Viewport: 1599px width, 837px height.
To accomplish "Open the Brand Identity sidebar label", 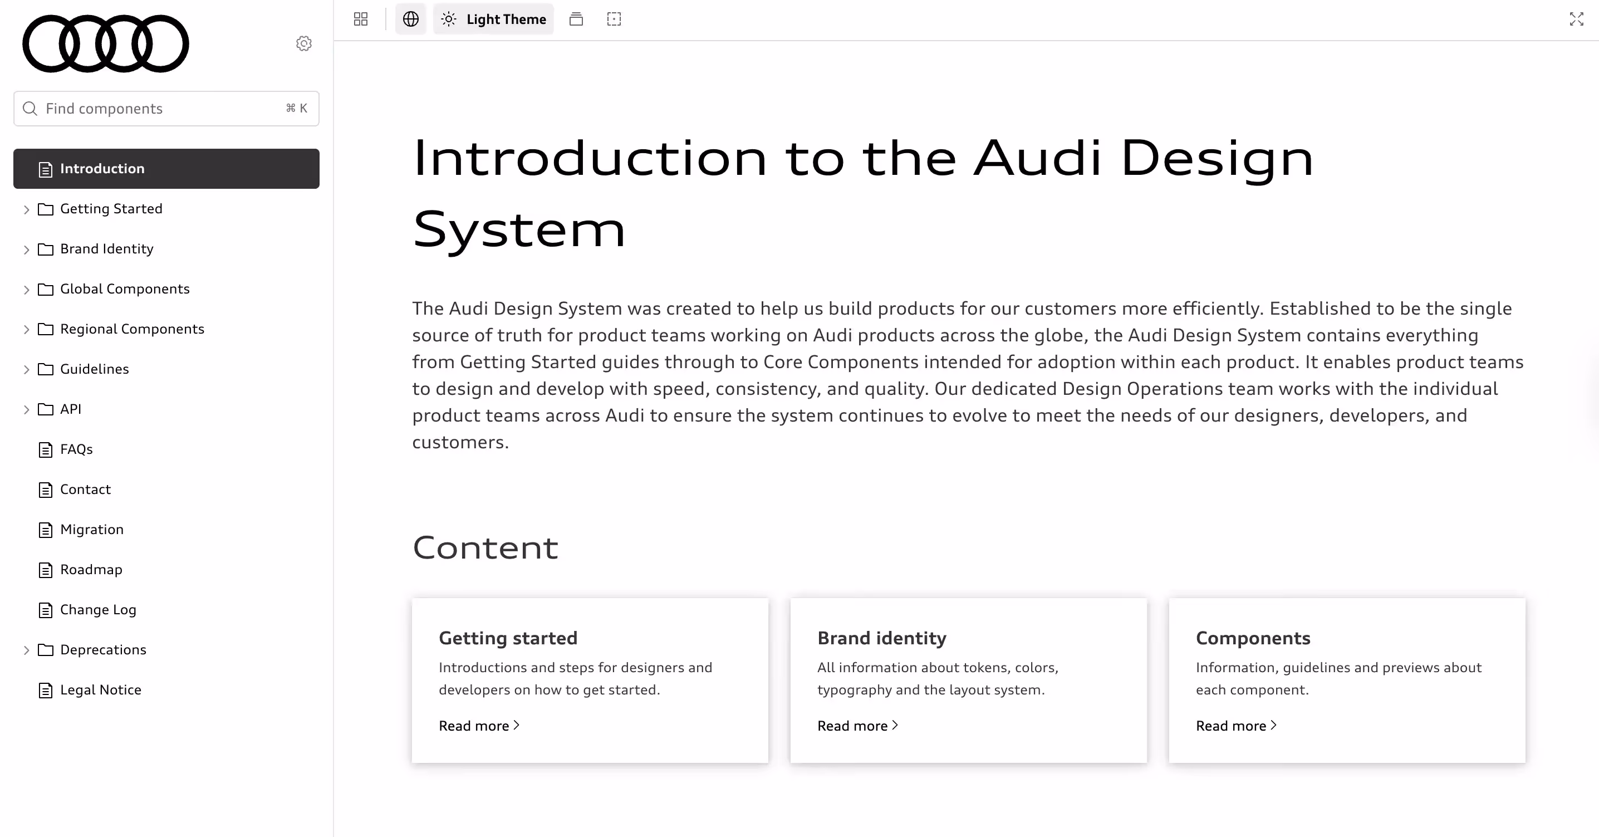I will click(x=107, y=248).
